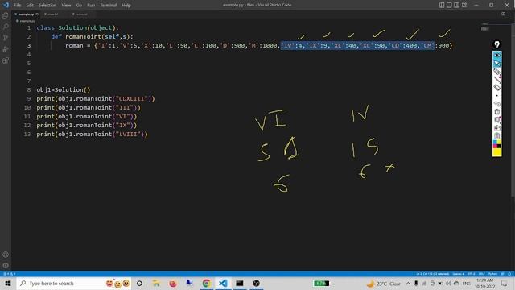Click the line and column status indicator
Viewport: 515px width, 290px height.
pyautogui.click(x=433, y=274)
